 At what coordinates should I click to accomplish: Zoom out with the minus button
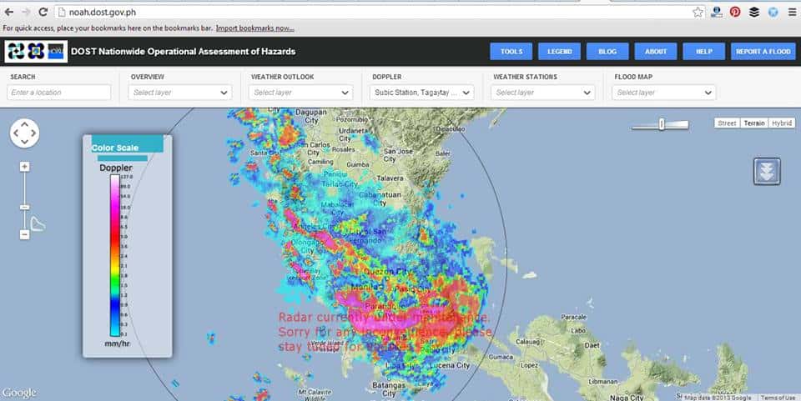[x=24, y=235]
